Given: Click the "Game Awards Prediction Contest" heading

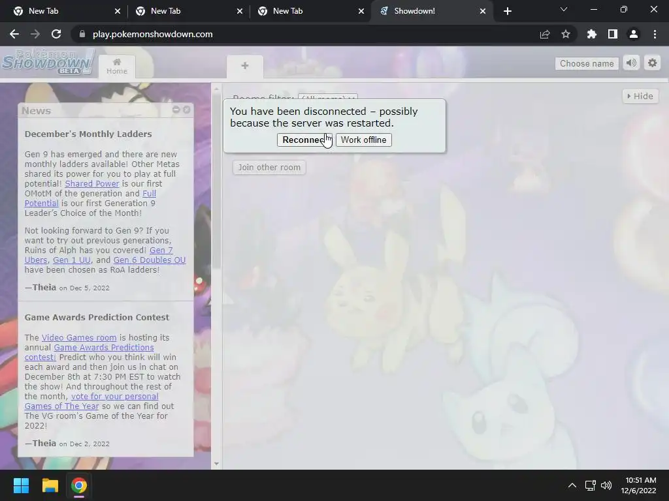Looking at the screenshot, I should tap(97, 318).
